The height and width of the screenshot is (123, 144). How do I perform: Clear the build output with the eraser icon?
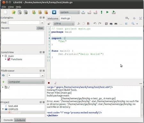(x=55, y=83)
